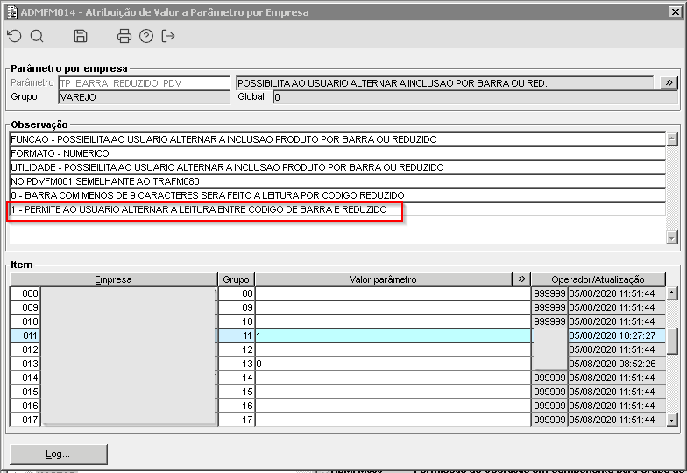Viewport: 687px width, 473px height.
Task: Click the Parâmetro input field
Action: tap(144, 82)
